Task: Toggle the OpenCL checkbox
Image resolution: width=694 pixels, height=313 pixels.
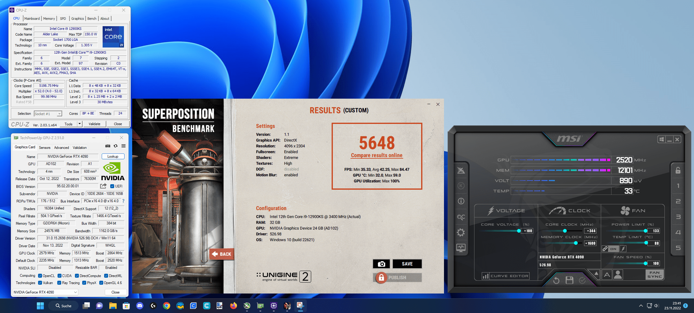Action: (x=40, y=276)
